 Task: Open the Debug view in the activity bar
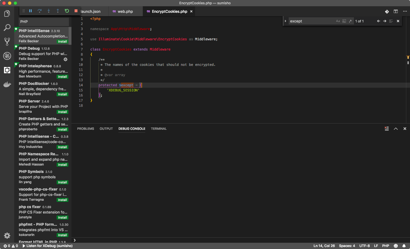point(7,56)
